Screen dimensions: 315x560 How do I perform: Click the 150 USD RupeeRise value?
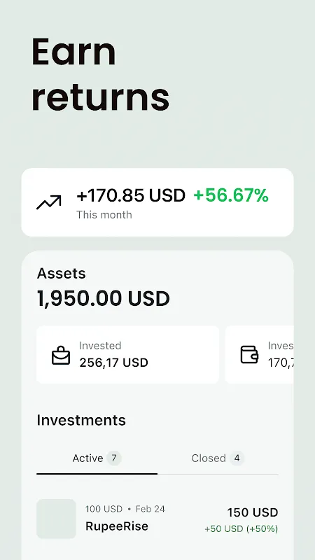[253, 512]
